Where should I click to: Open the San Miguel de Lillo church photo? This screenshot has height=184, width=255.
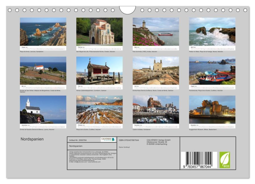point(99,32)
